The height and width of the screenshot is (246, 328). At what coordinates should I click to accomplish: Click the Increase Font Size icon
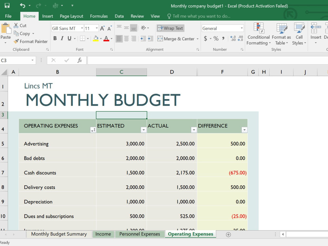102,28
